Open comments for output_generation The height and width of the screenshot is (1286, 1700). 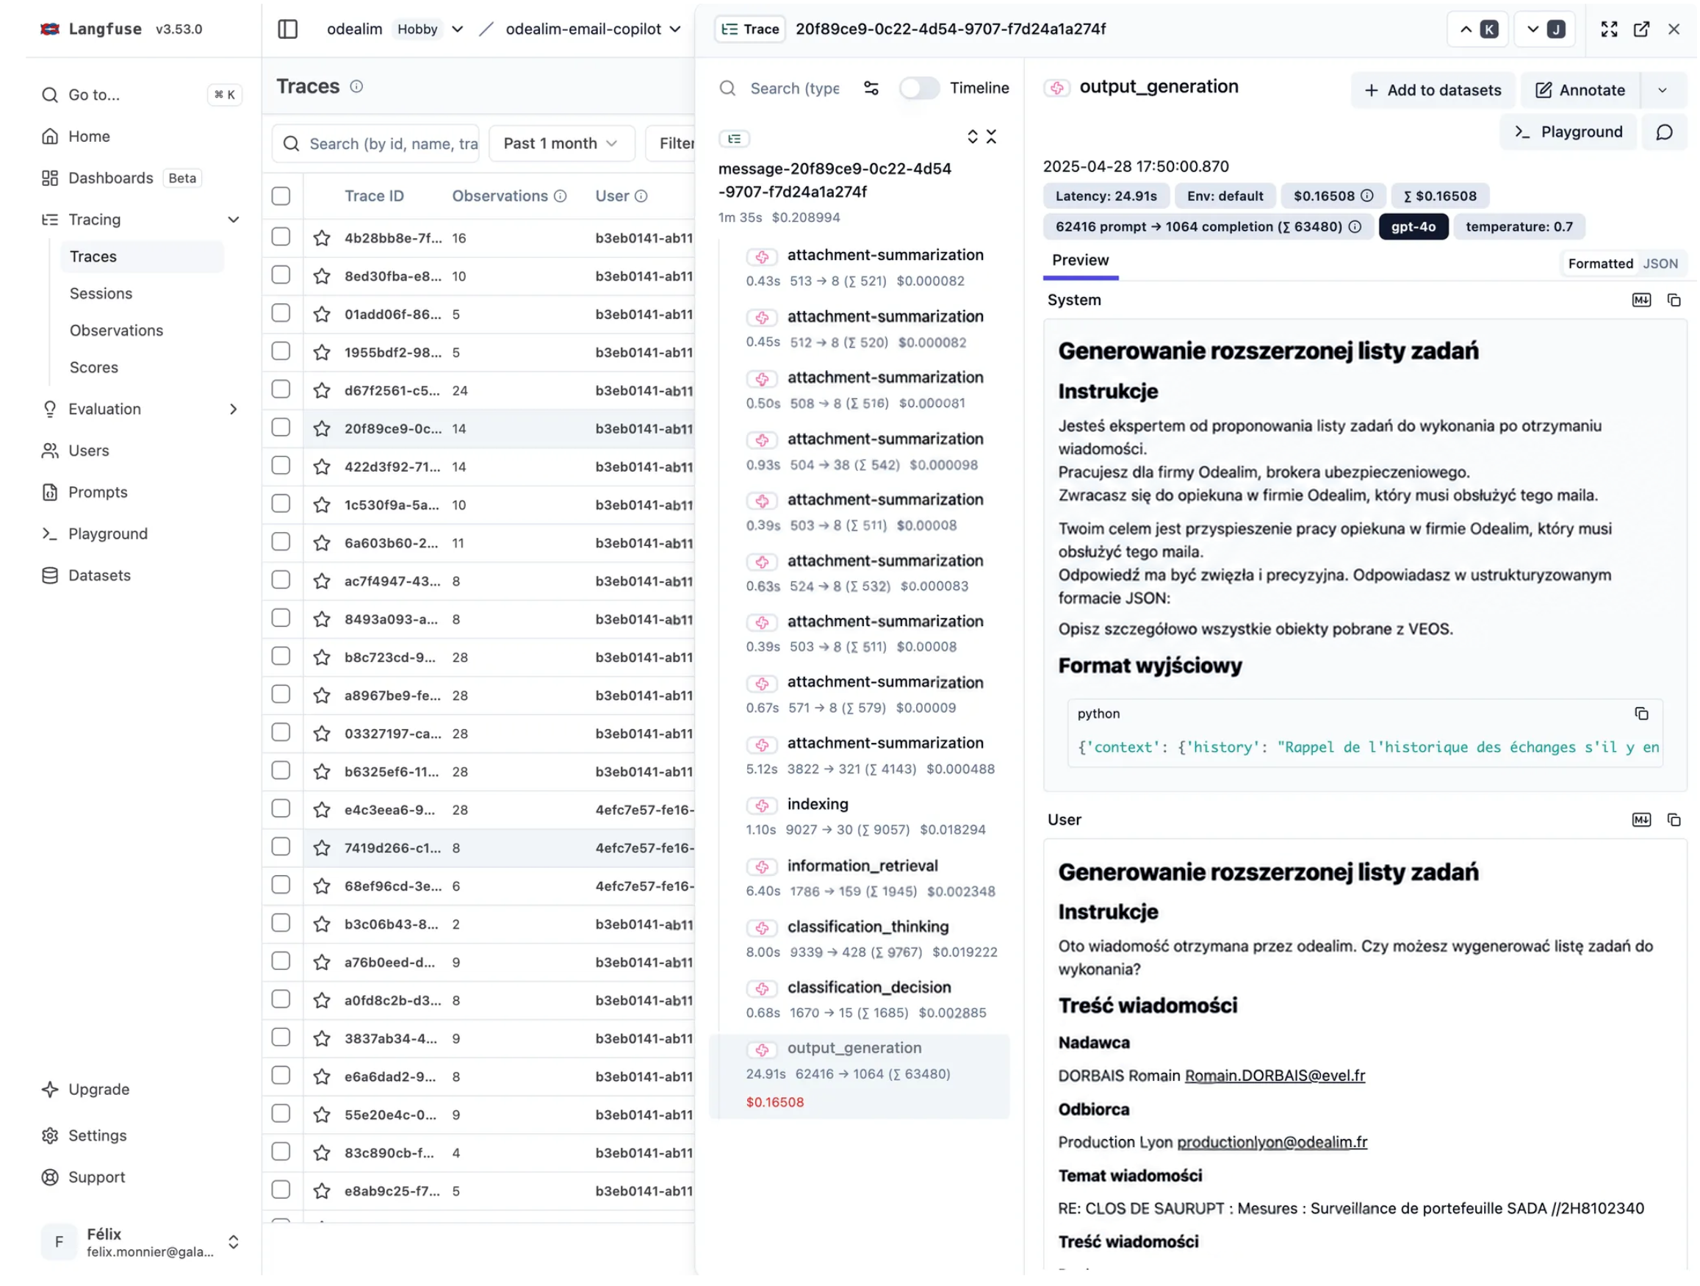[1664, 132]
